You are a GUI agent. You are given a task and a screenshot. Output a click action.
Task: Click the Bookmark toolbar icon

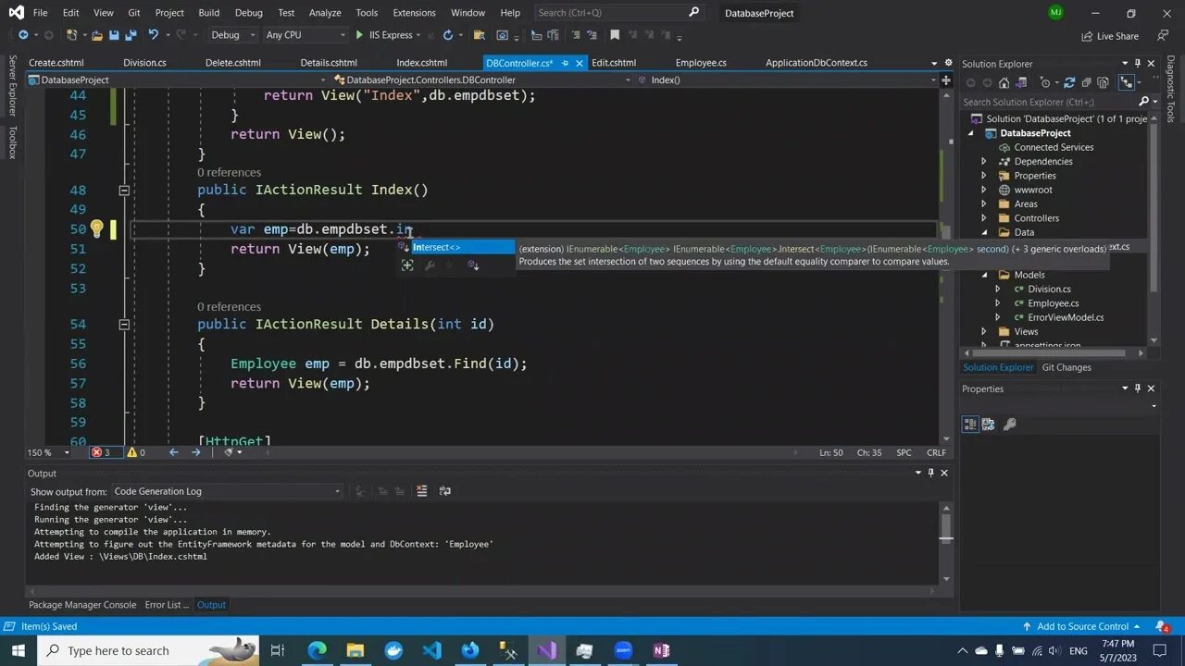click(x=615, y=35)
